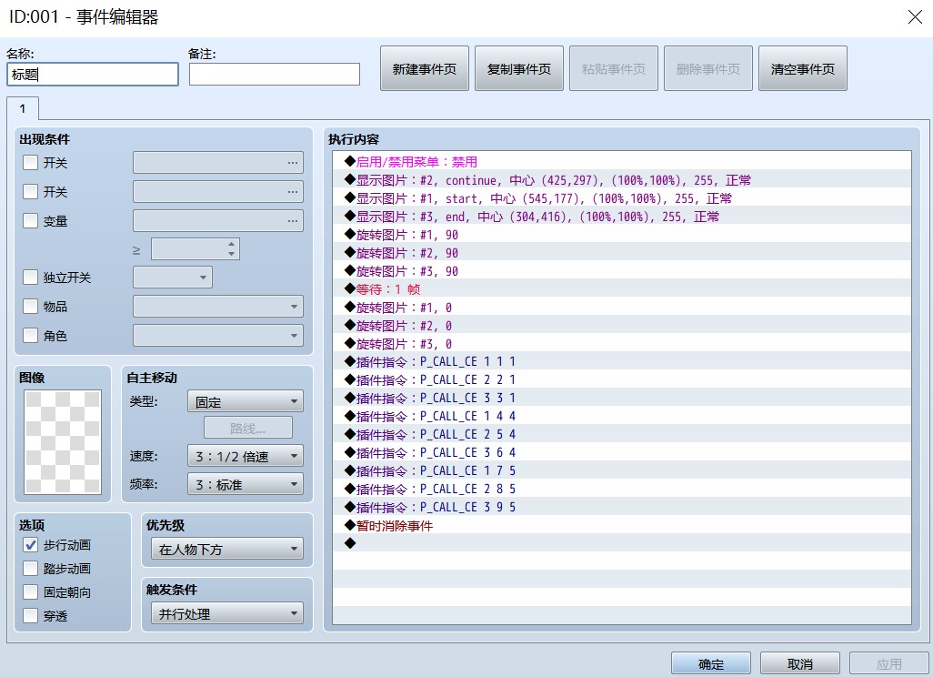This screenshot has width=933, height=677.
Task: Open the 角色 dropdown list
Action: [218, 336]
